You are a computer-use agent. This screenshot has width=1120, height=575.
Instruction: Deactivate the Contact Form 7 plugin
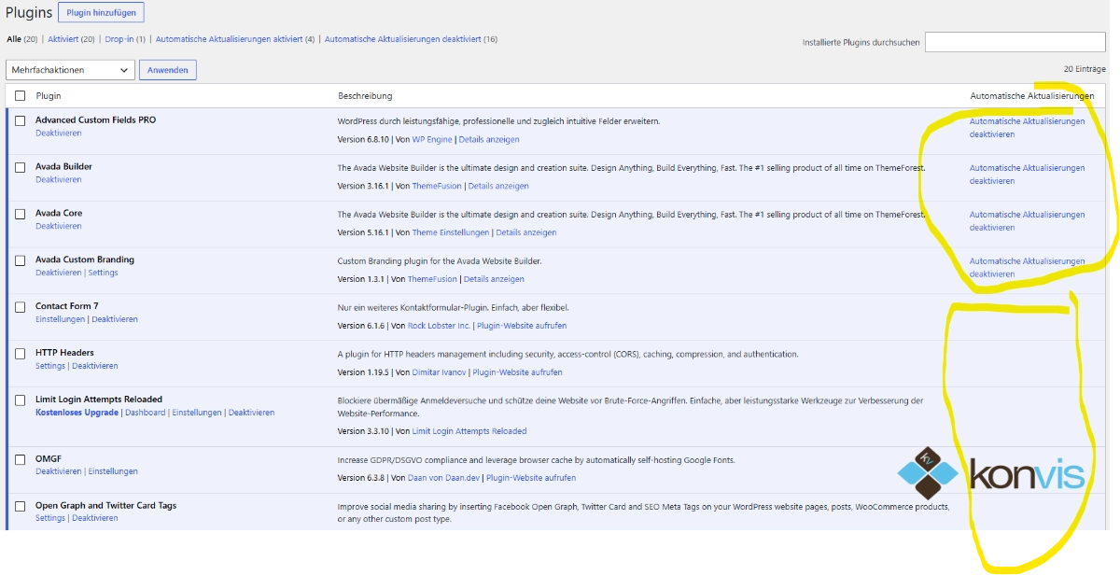(x=115, y=319)
